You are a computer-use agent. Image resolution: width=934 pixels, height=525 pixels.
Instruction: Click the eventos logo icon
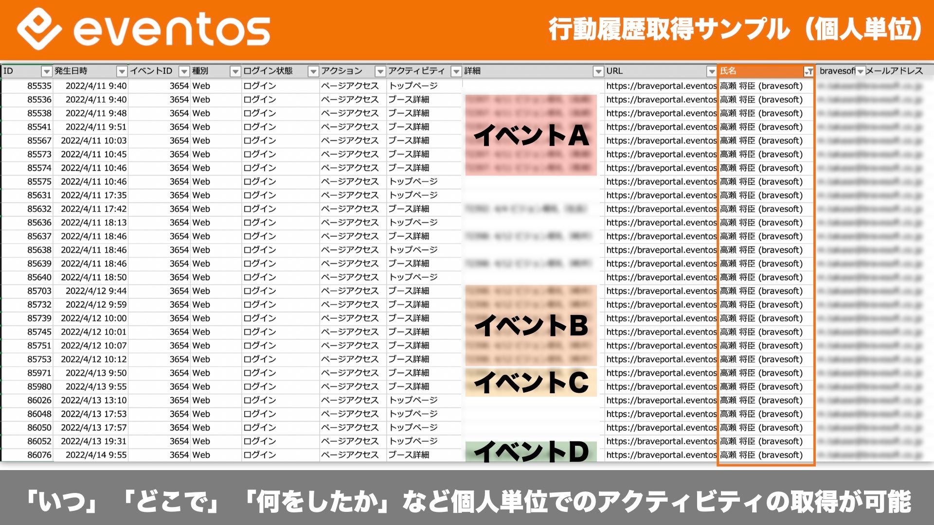coord(39,29)
